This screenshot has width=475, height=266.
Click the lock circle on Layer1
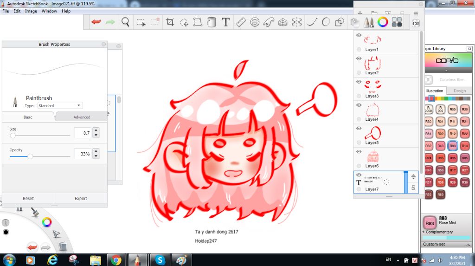click(359, 49)
